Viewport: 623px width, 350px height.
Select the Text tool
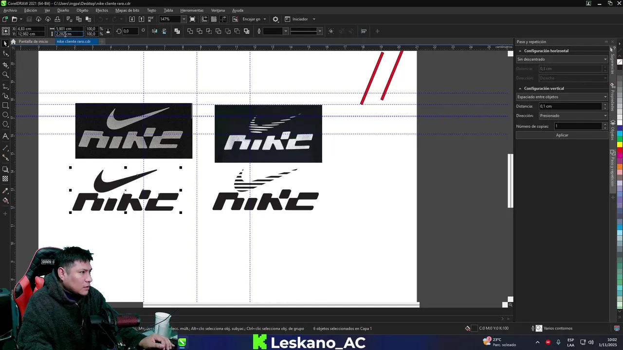pyautogui.click(x=5, y=136)
